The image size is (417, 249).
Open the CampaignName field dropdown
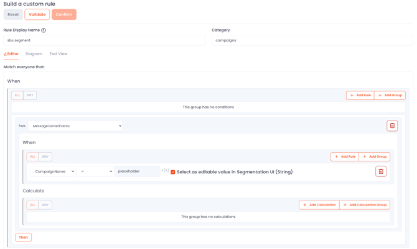click(x=53, y=171)
